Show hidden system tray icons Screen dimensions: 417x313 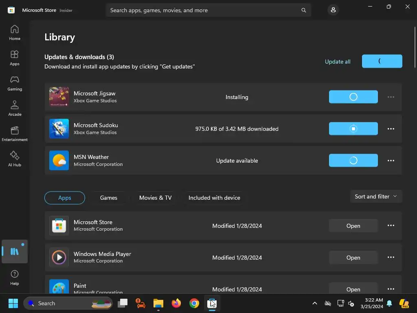tap(315, 303)
